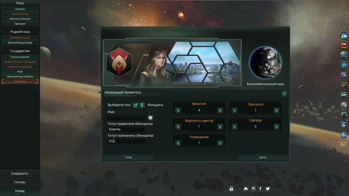349x196 pixels.
Task: Open Название расы in the sidebar
Action: (x=20, y=14)
